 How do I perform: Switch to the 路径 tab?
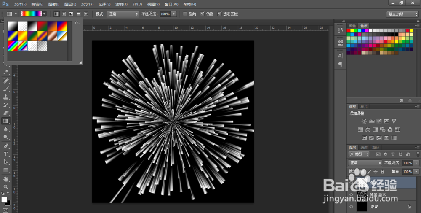click(x=376, y=147)
